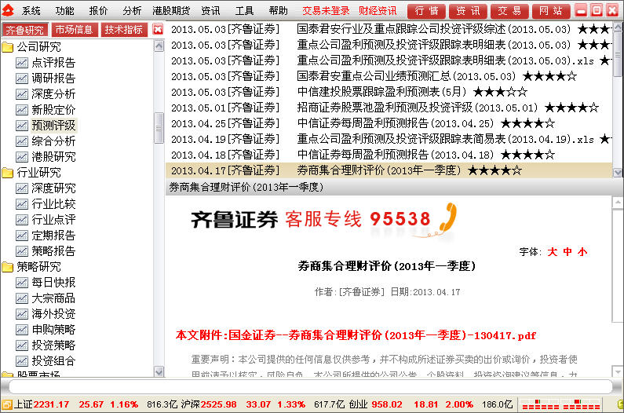Click the chart icon beside 新股定价
624x413 pixels.
[x=22, y=109]
